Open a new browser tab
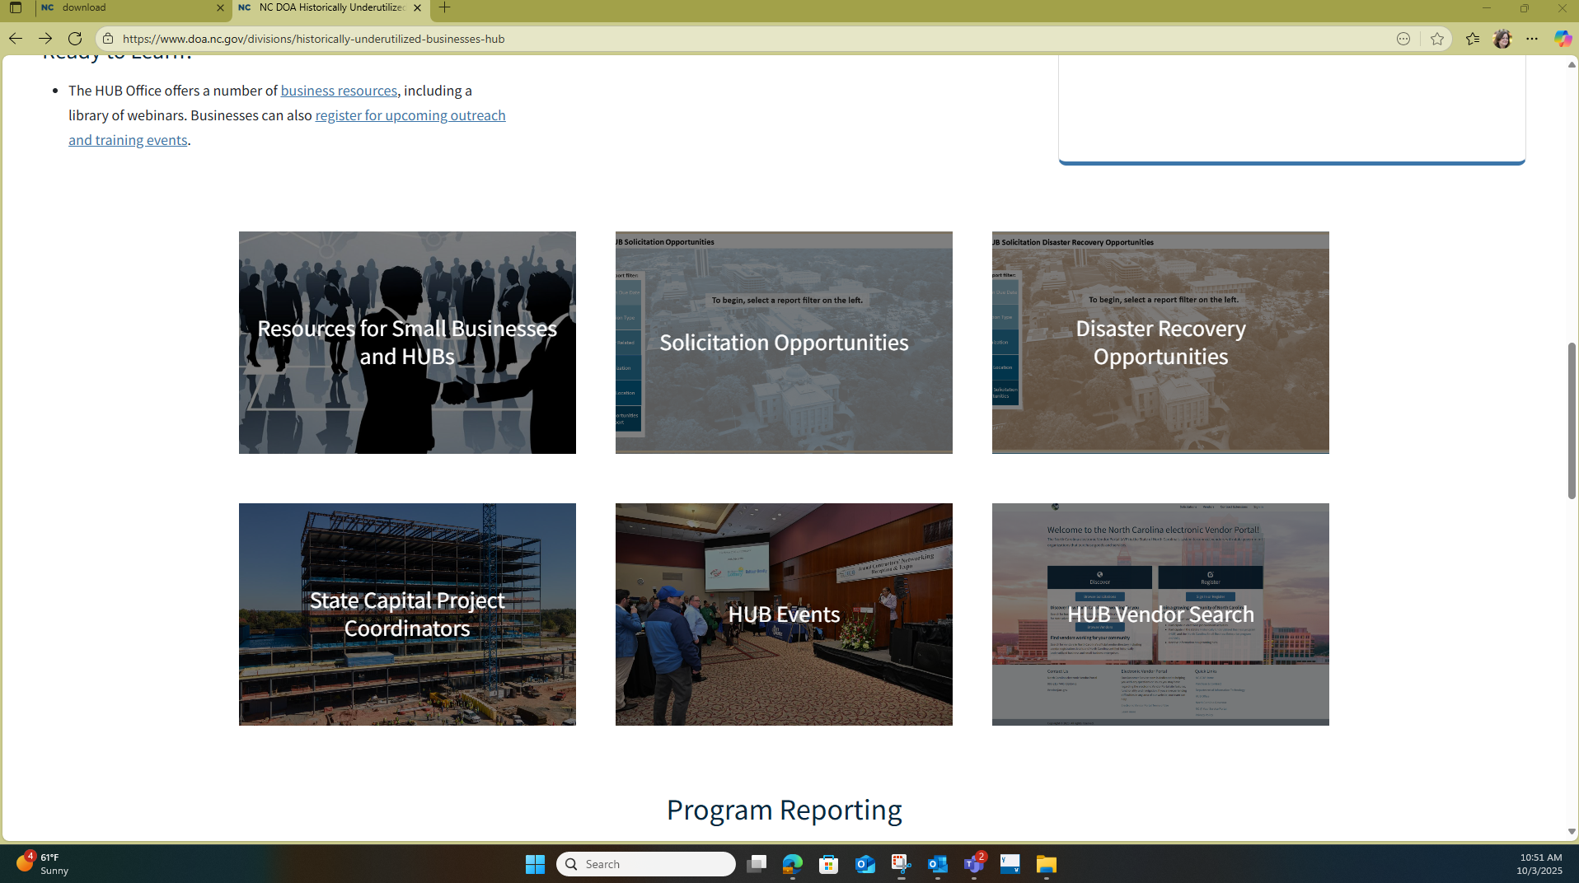Image resolution: width=1579 pixels, height=883 pixels. pyautogui.click(x=445, y=8)
